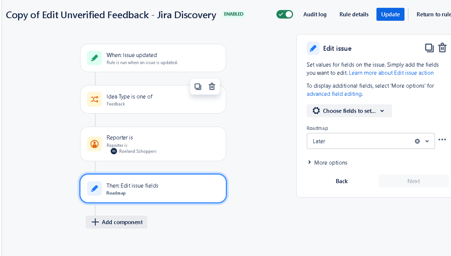This screenshot has width=451, height=256.
Task: Open Learn more about Edit issue action
Action: point(391,73)
